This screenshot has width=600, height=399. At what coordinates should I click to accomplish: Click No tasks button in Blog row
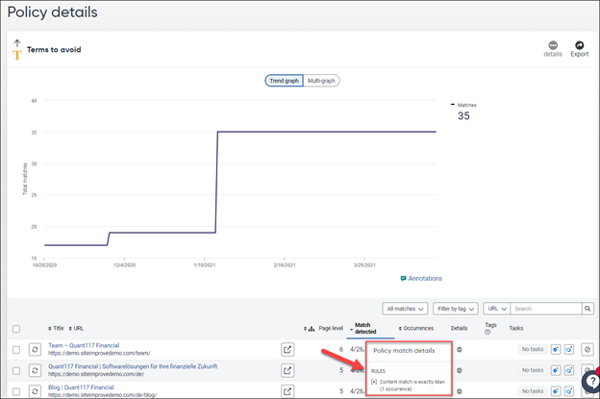pyautogui.click(x=533, y=391)
